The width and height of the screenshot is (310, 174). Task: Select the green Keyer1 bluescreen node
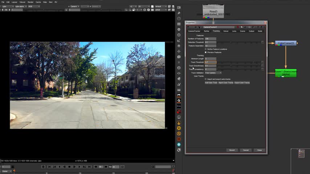click(286, 73)
